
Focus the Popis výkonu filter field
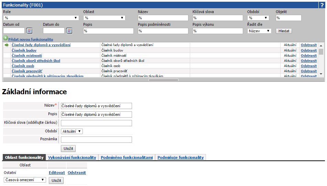[218, 31]
